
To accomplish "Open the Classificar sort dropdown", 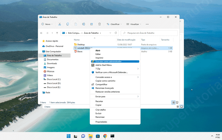I will (x=114, y=24).
